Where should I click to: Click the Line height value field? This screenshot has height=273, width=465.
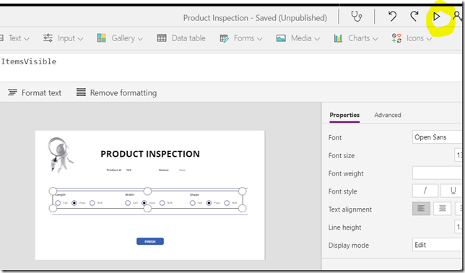point(459,227)
